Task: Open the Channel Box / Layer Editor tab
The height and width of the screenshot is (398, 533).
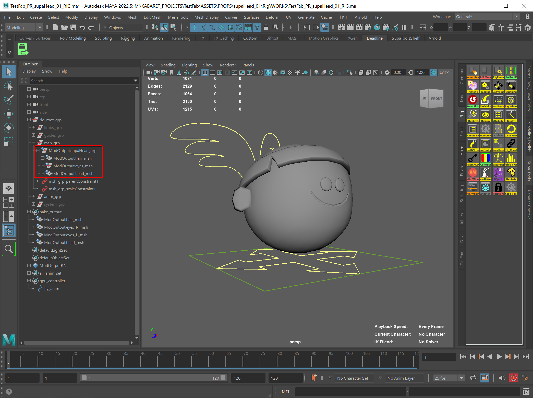Action: (x=529, y=88)
